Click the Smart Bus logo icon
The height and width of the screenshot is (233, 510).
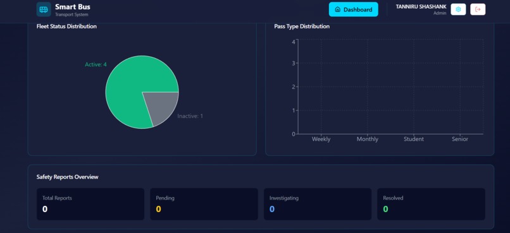click(x=44, y=9)
